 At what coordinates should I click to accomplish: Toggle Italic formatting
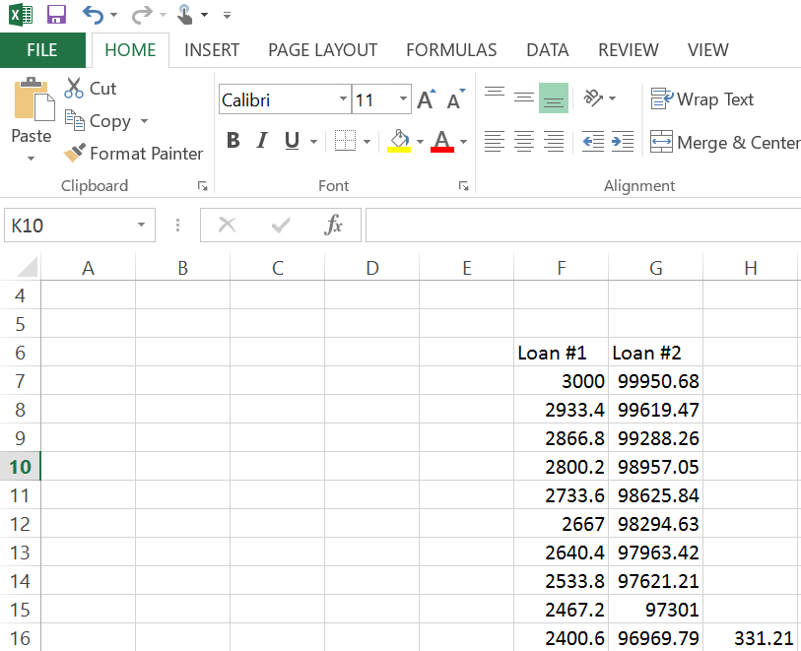262,141
